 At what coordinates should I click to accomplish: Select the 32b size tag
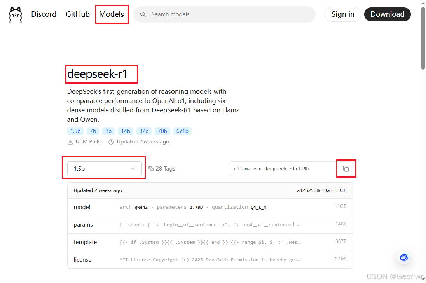pos(144,131)
